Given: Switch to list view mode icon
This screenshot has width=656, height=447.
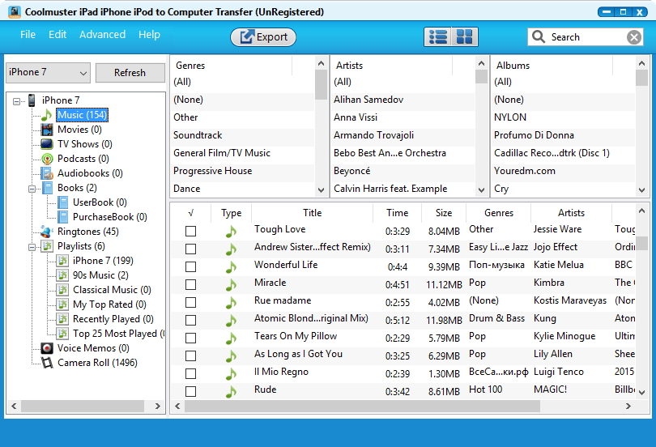Looking at the screenshot, I should tap(438, 37).
